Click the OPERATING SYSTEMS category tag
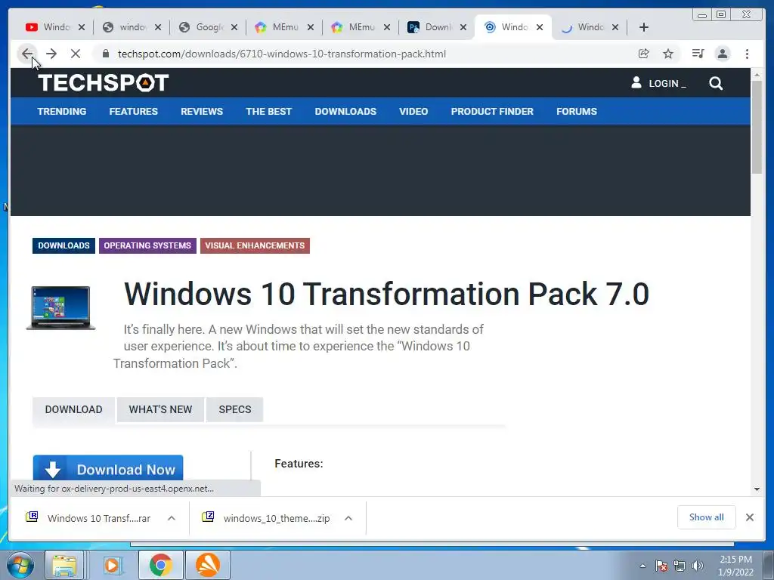The width and height of the screenshot is (774, 580). coord(147,245)
